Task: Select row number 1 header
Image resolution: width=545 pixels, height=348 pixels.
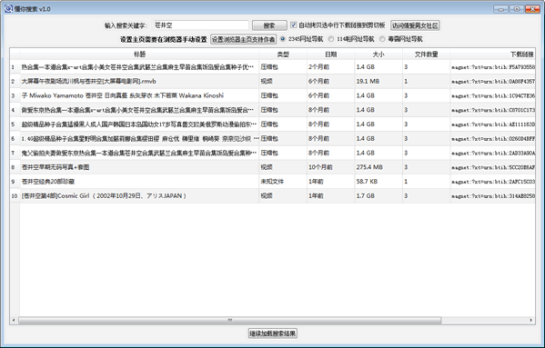Action: [x=15, y=67]
